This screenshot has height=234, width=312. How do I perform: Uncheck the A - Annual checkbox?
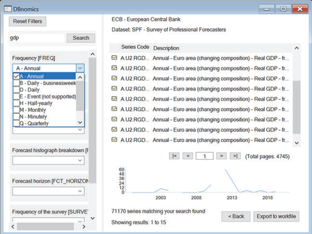(16, 76)
